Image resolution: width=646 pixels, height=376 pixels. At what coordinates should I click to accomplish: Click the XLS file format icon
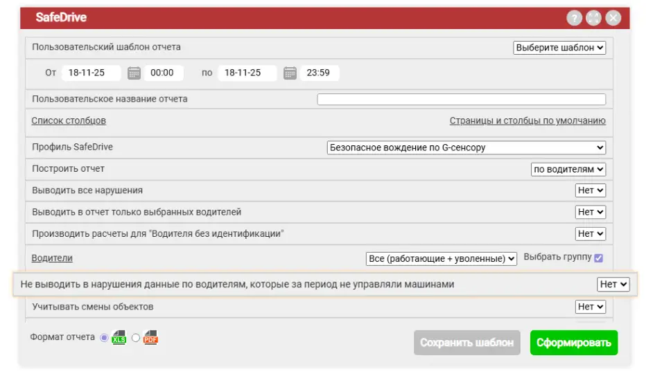(x=119, y=338)
